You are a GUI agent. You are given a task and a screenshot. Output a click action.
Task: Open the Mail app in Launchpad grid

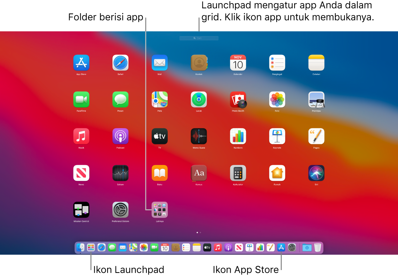(159, 62)
